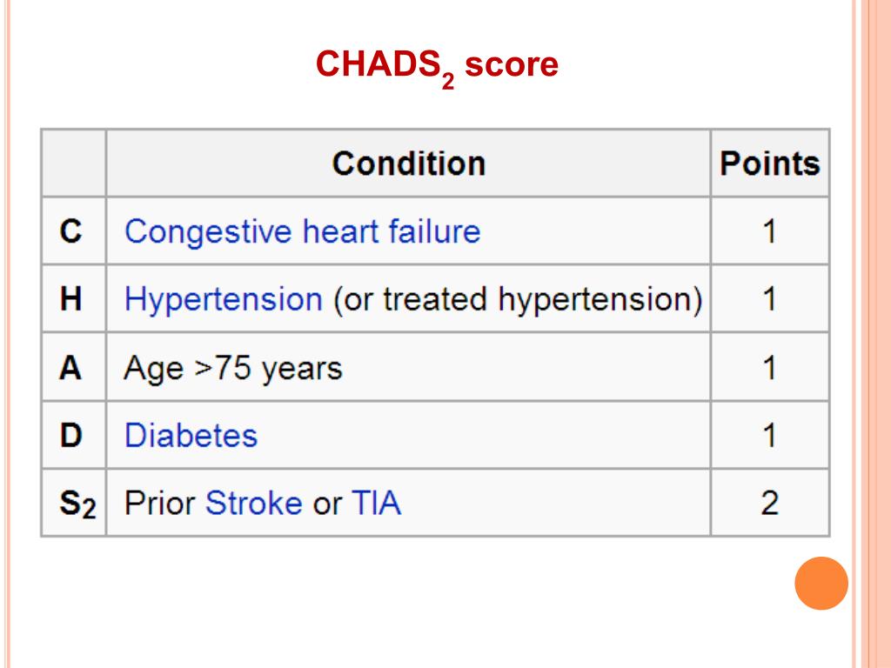Image resolution: width=891 pixels, height=668 pixels.
Task: Select the CHADS2 score title
Action: tap(437, 66)
